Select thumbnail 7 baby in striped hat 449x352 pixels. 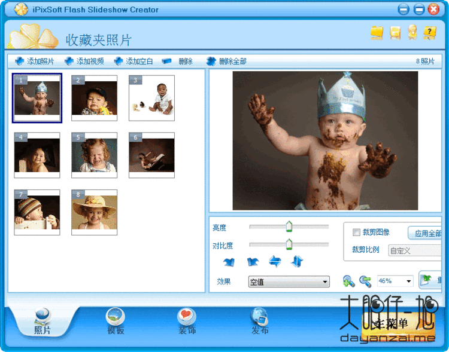pyautogui.click(x=37, y=212)
